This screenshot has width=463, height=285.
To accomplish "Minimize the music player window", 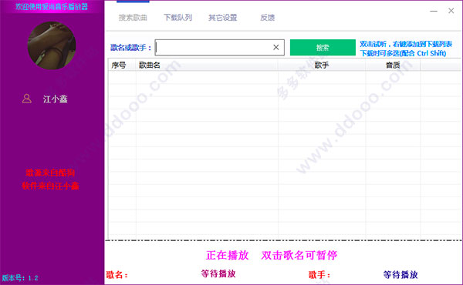I will point(434,11).
